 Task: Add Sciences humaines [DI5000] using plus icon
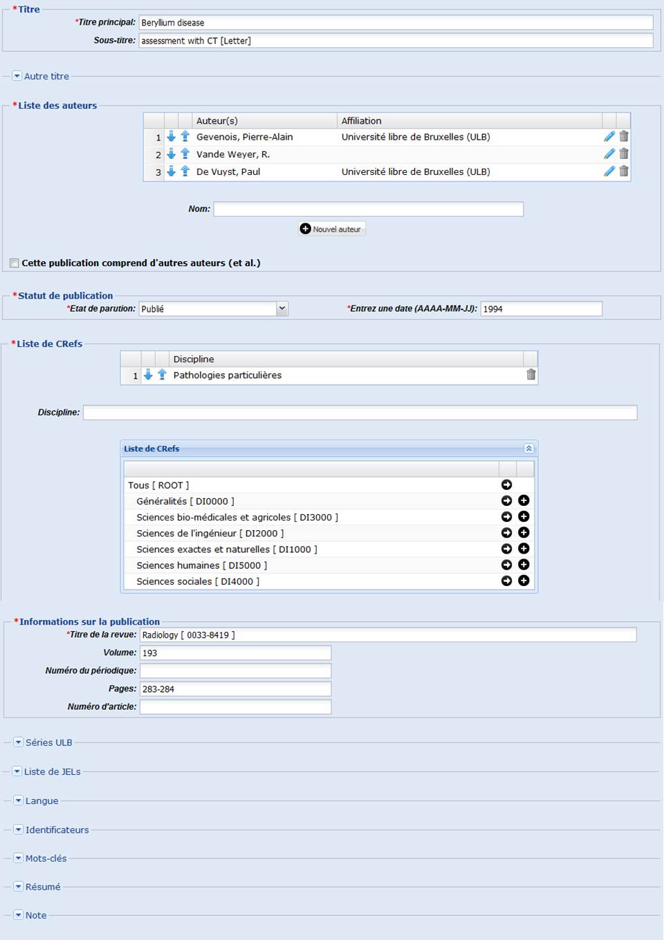coord(524,565)
